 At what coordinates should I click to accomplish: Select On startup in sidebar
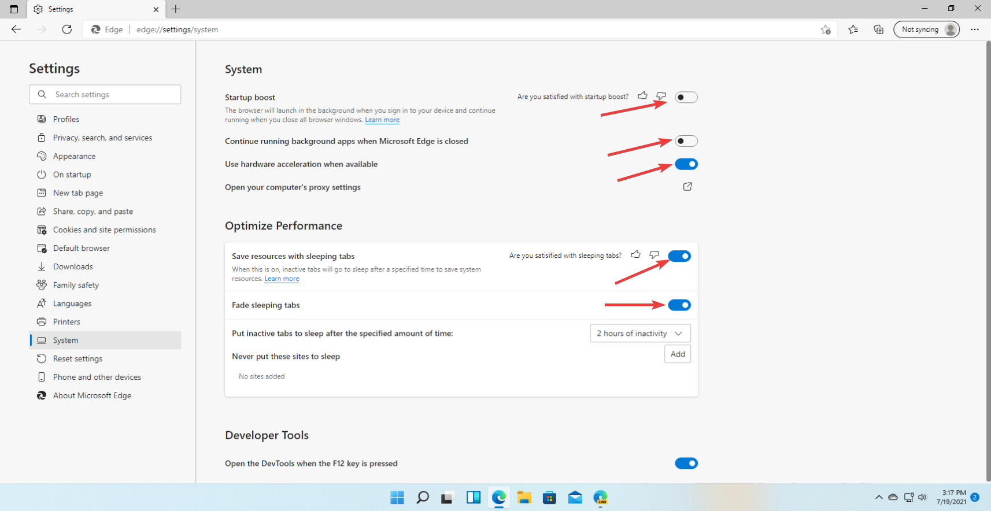[105, 175]
